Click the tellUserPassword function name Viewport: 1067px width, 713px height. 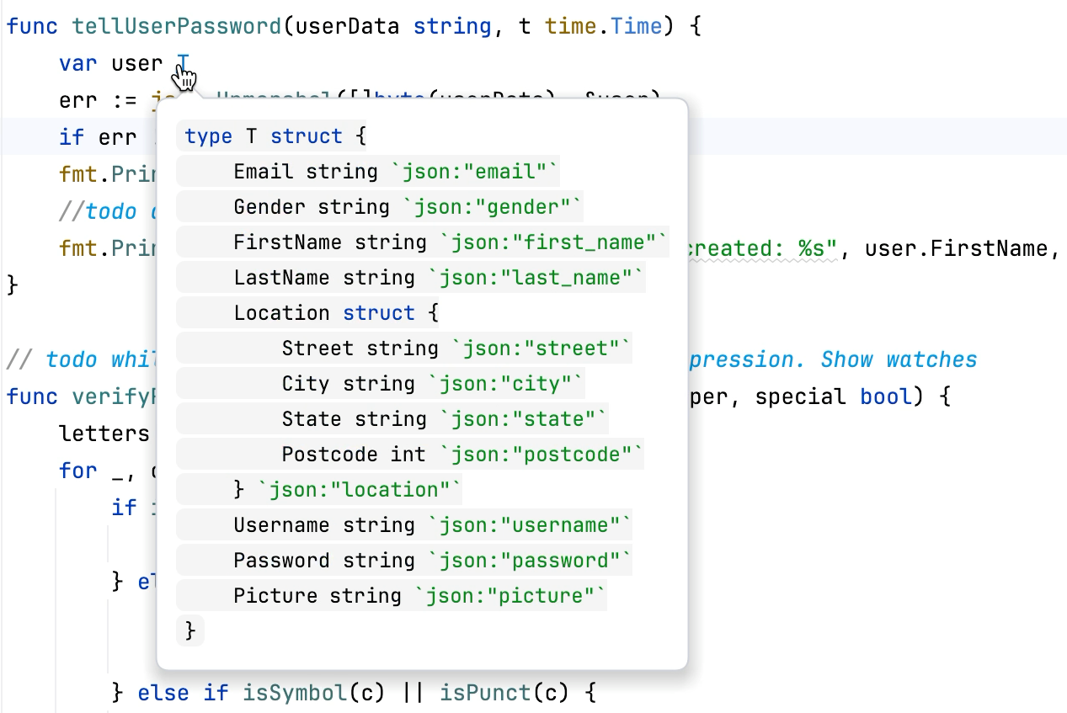[x=177, y=26]
